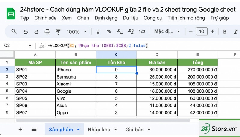Open the zoom 100% dropdown
This screenshot has height=137, width=240.
(77, 32)
